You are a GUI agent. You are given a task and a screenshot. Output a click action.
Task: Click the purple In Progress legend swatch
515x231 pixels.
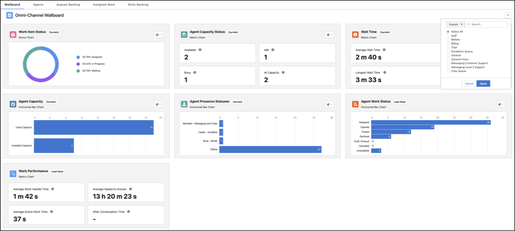click(x=78, y=64)
